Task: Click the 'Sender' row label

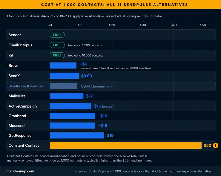Action: click(x=15, y=35)
